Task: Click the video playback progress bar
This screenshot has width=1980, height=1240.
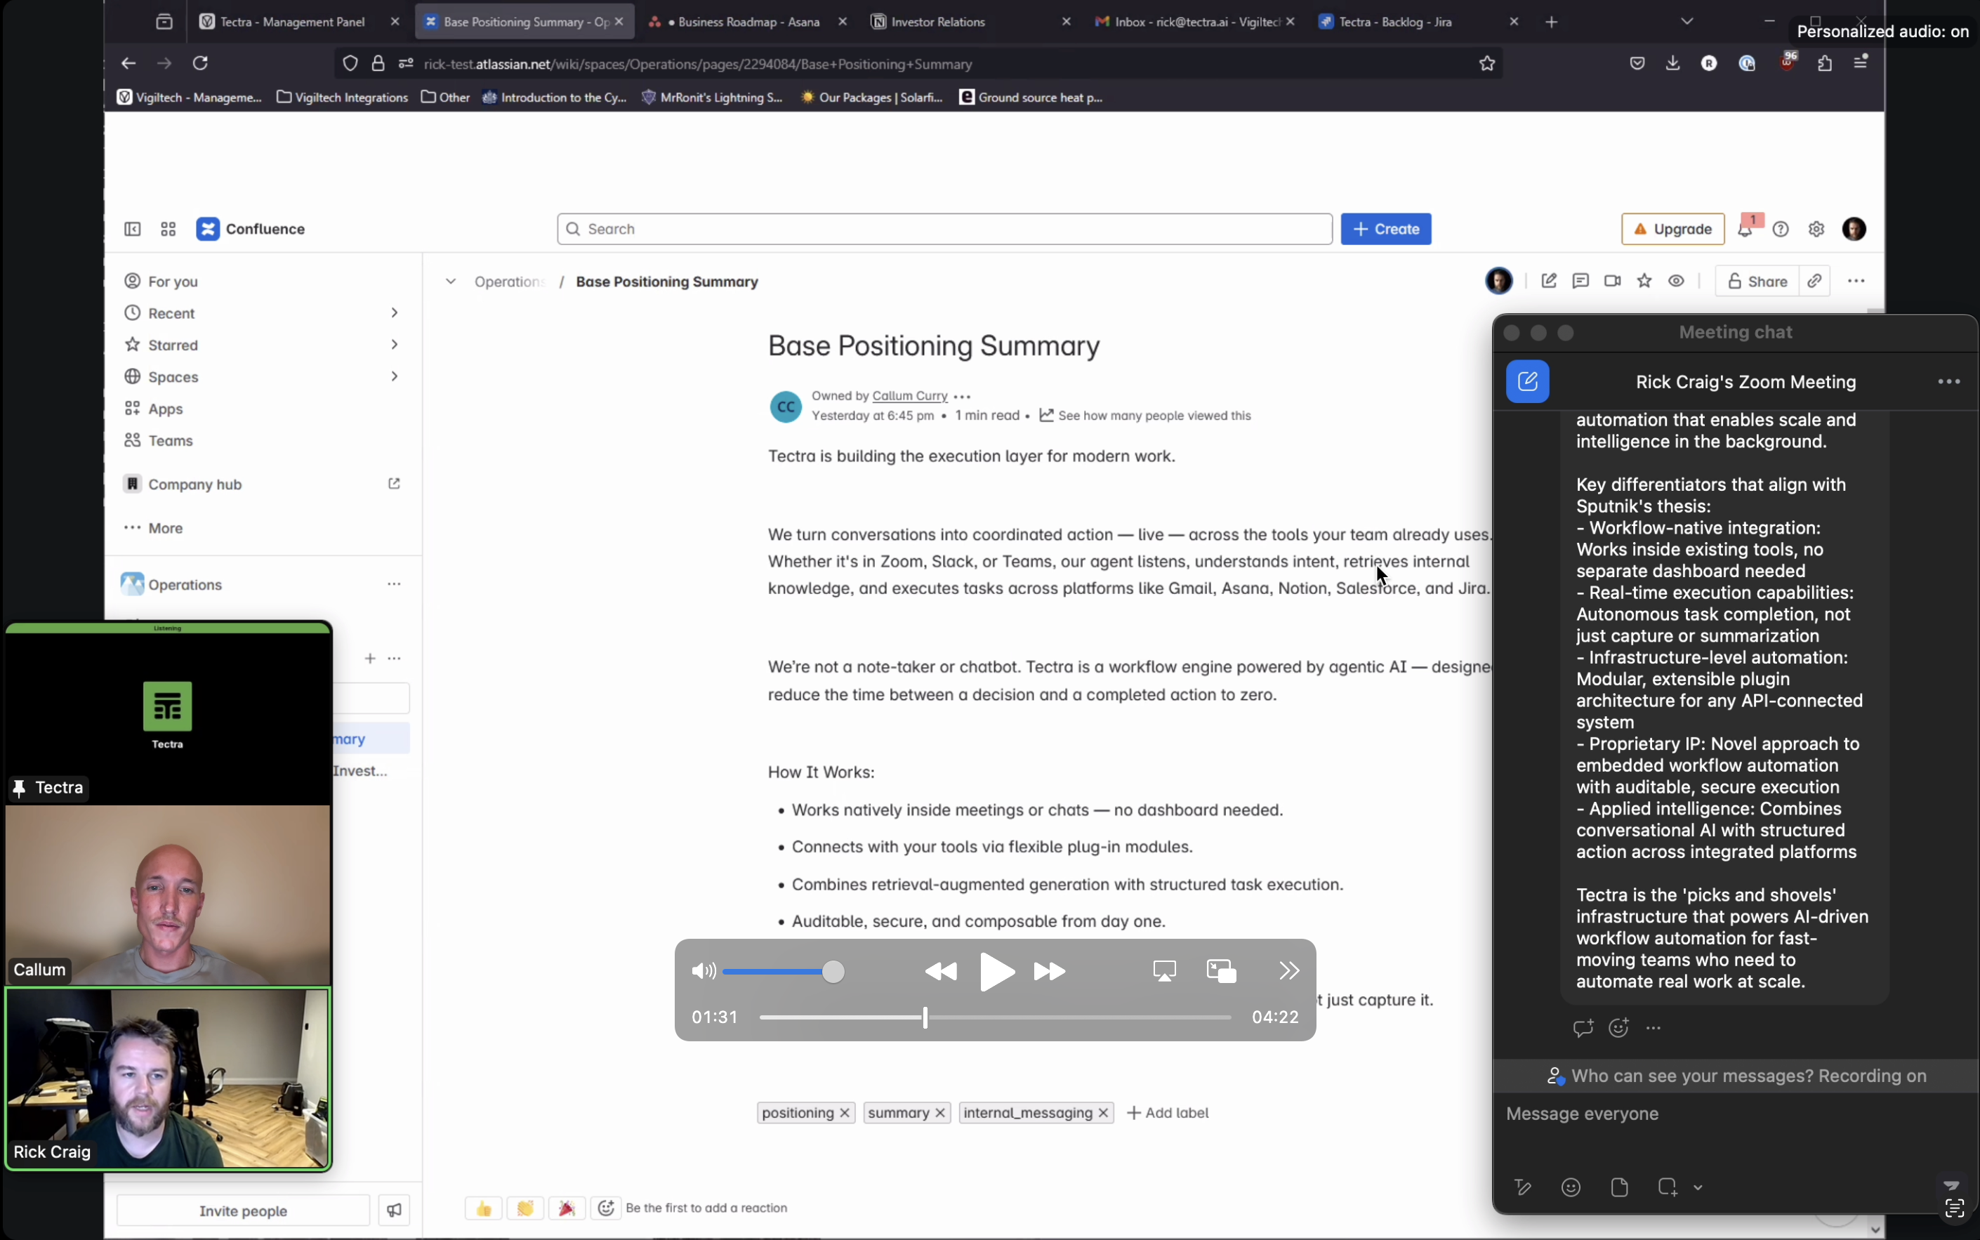Action: (996, 1017)
